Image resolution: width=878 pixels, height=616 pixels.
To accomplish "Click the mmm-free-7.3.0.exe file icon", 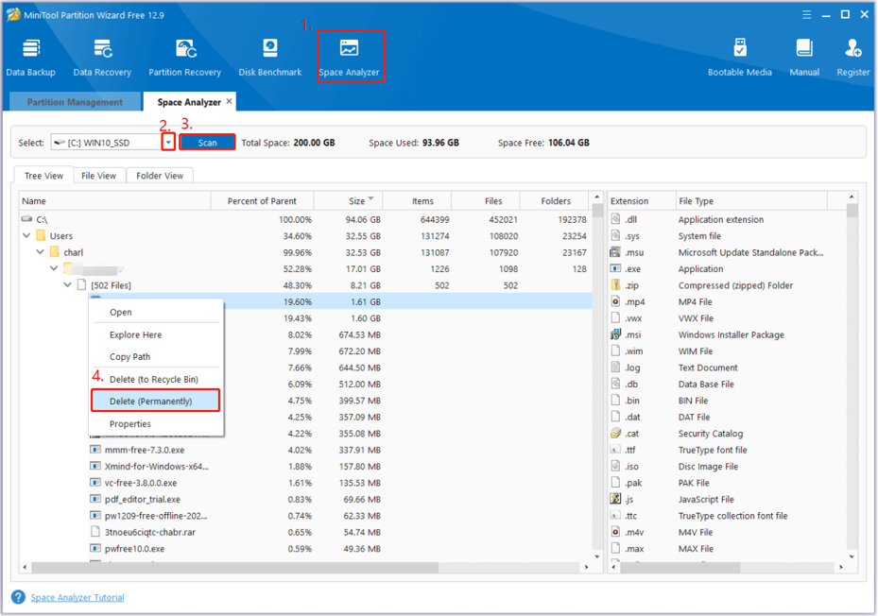I will click(x=95, y=449).
